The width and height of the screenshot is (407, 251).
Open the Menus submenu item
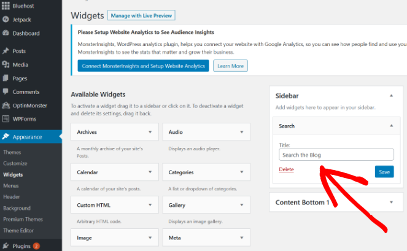pos(11,185)
